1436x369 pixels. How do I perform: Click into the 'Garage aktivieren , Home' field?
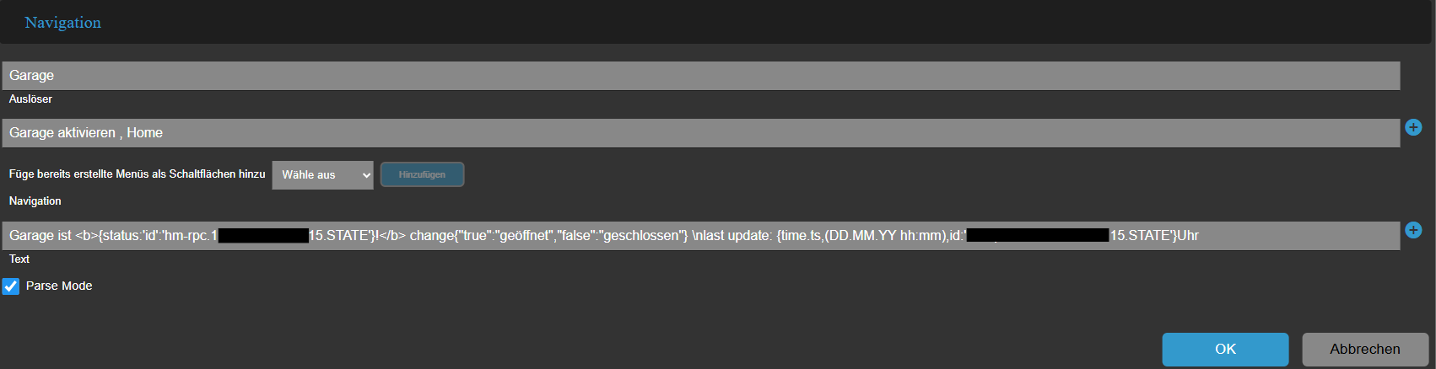coord(700,133)
